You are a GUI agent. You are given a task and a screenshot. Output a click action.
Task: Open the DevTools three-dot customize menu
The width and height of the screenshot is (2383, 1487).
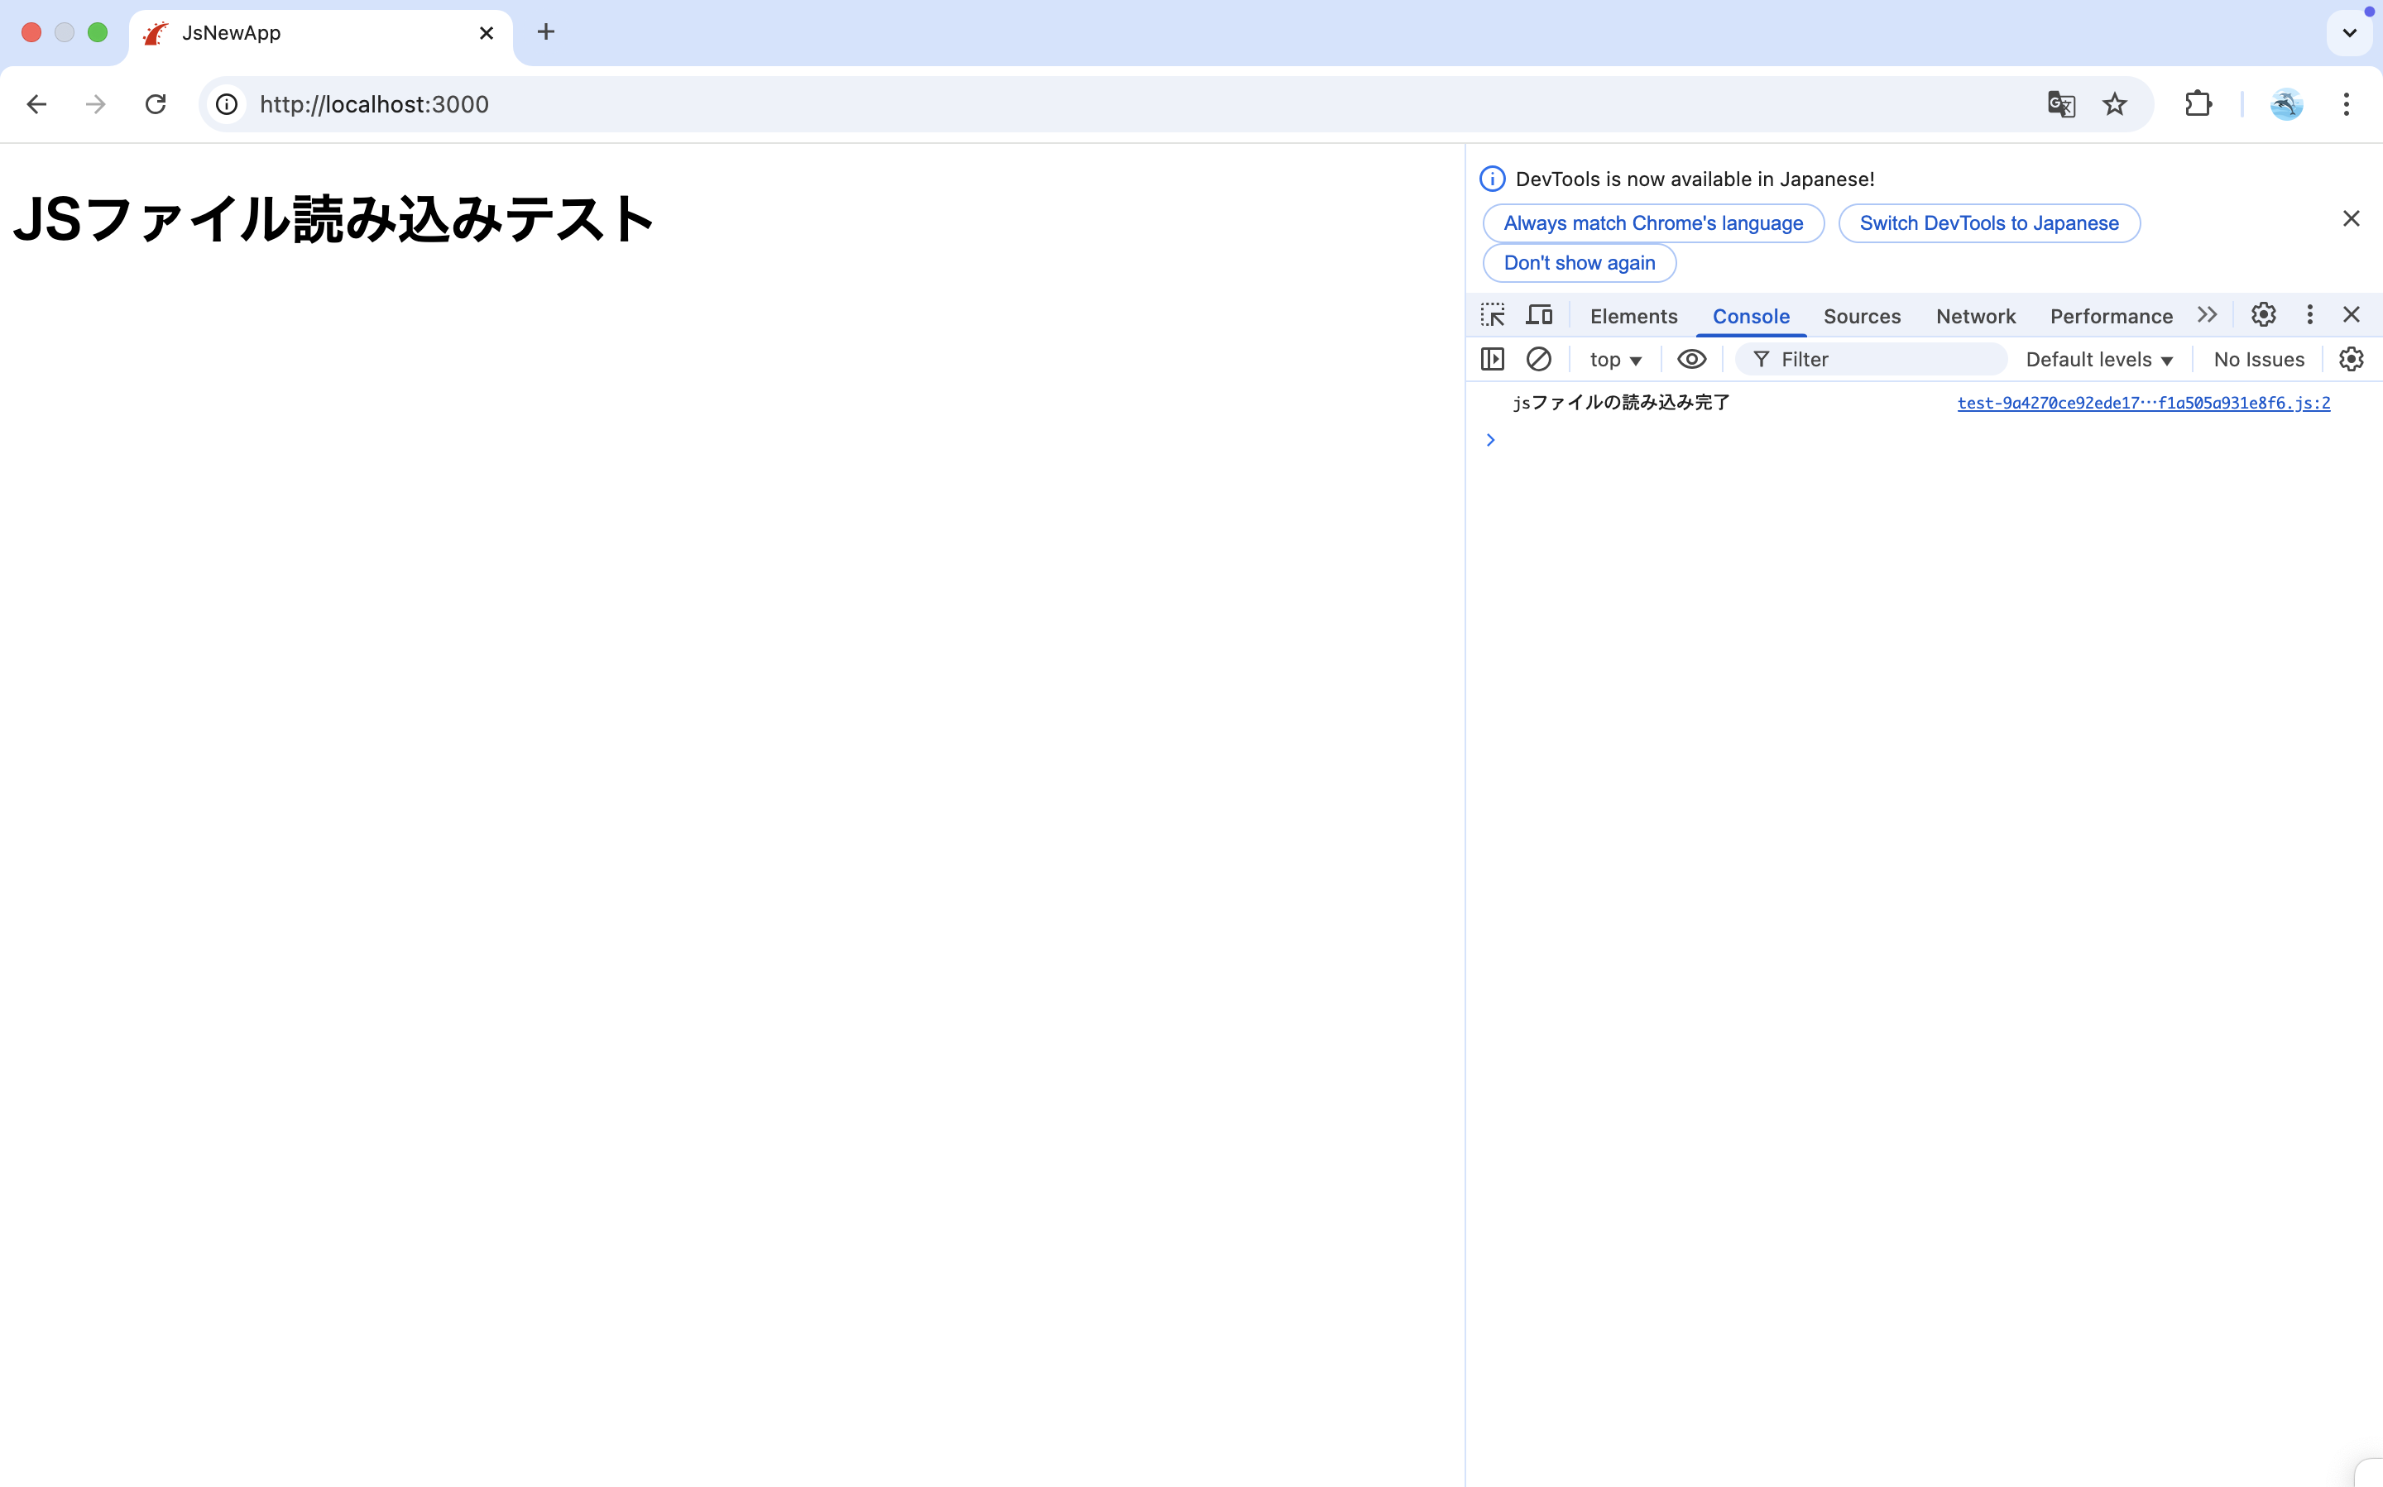(x=2309, y=315)
